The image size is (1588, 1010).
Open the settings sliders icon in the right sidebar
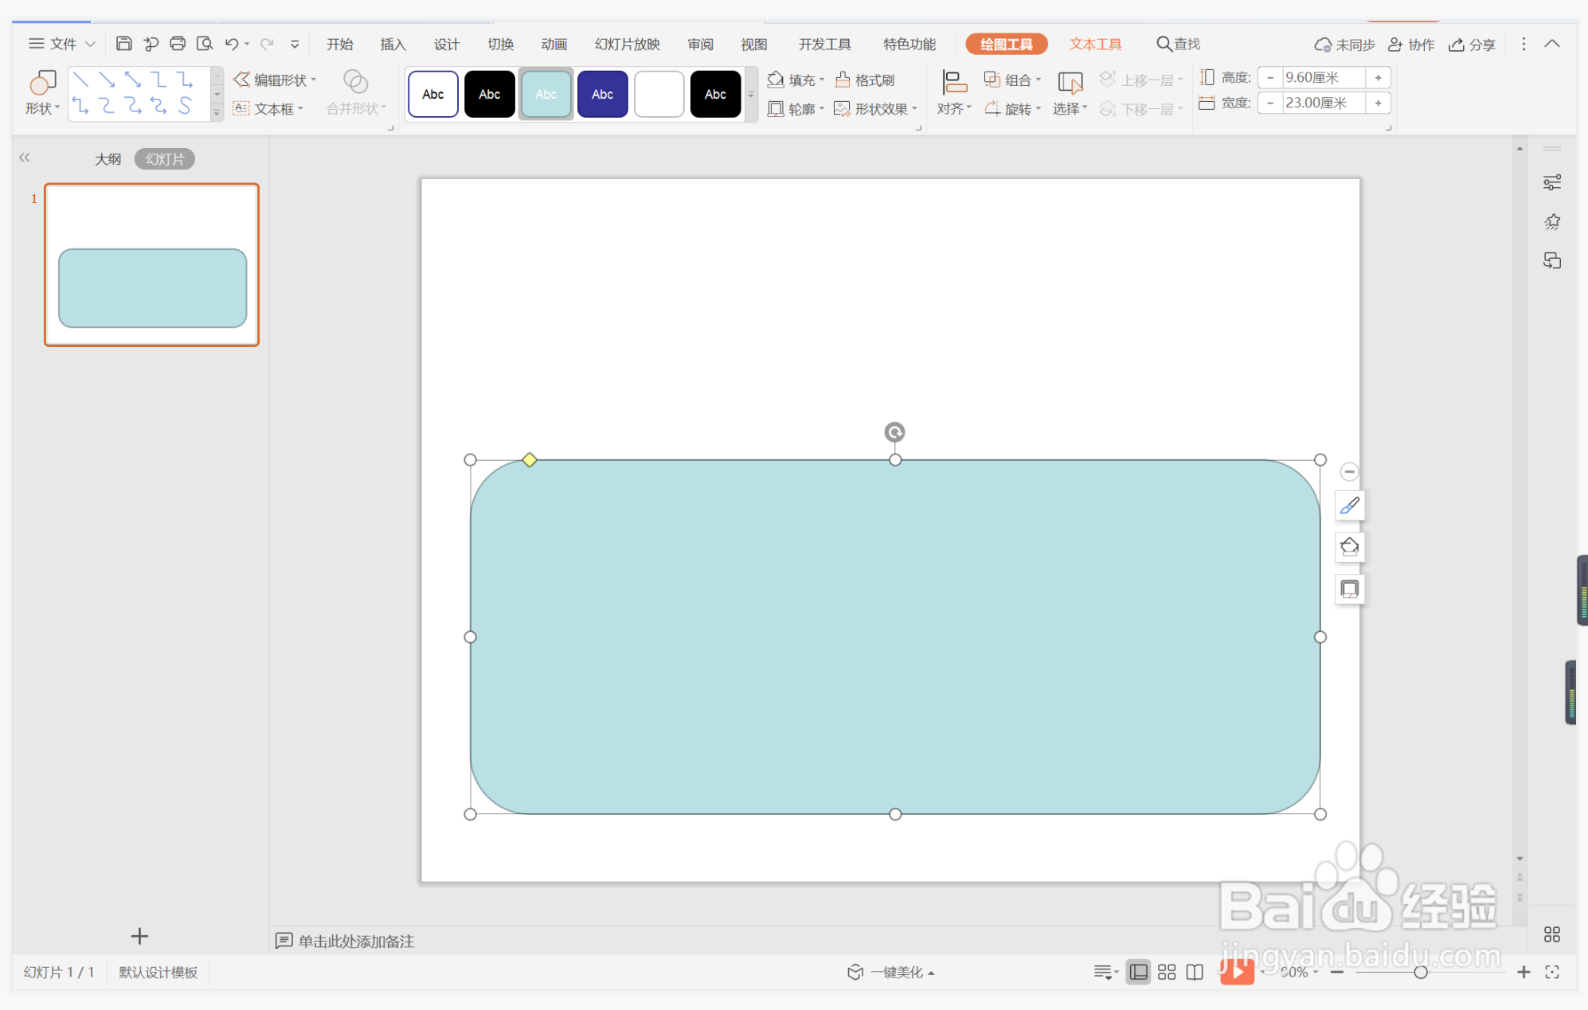click(x=1551, y=183)
